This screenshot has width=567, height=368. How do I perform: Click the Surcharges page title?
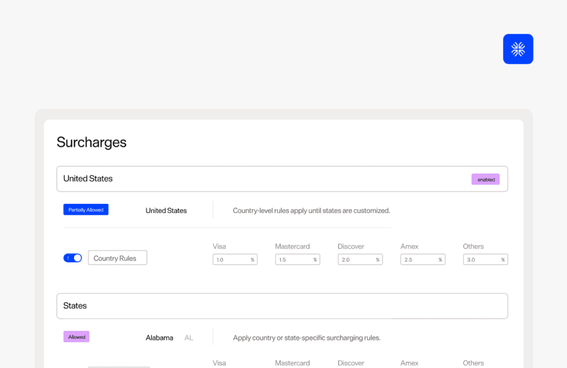(91, 142)
